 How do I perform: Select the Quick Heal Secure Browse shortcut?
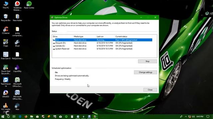6,70
